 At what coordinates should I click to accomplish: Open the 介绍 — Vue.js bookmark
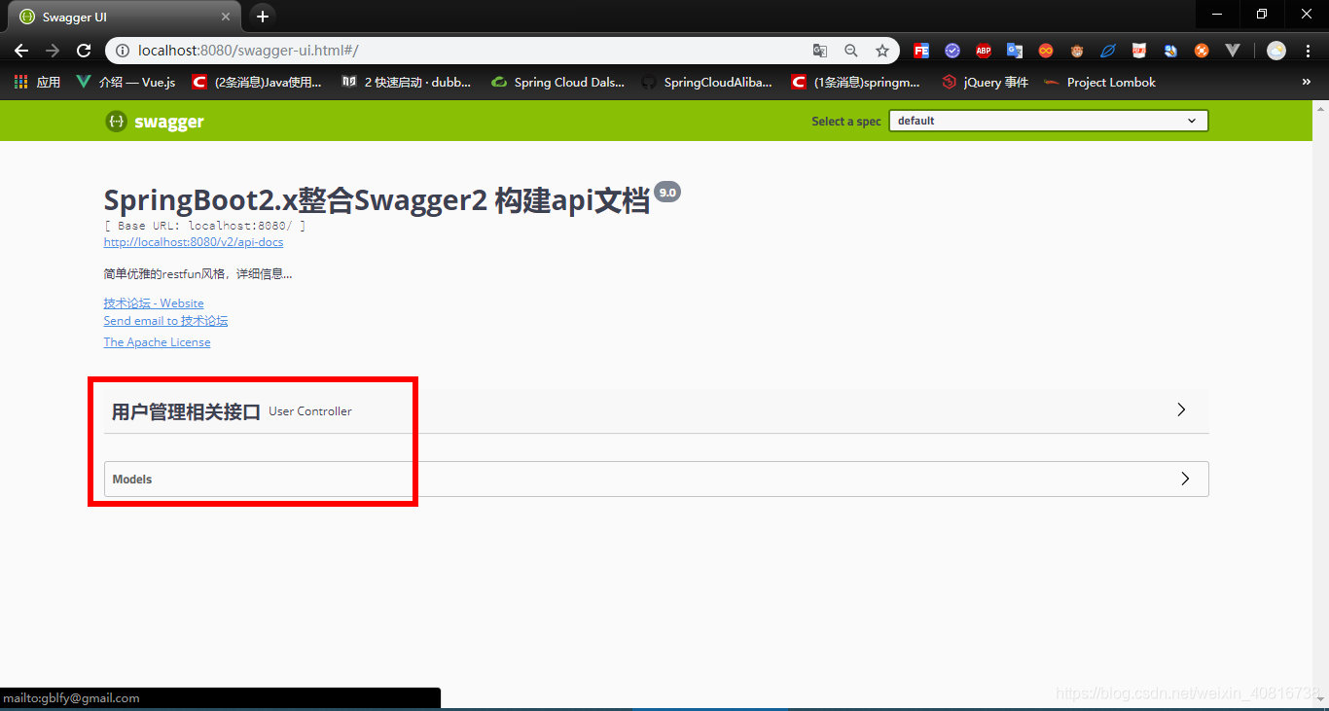(126, 83)
